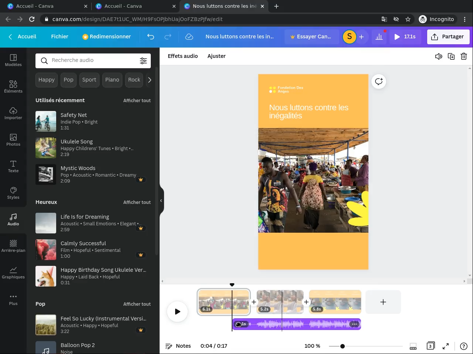The height and width of the screenshot is (354, 473).
Task: Open the page count view
Action: [x=430, y=346]
